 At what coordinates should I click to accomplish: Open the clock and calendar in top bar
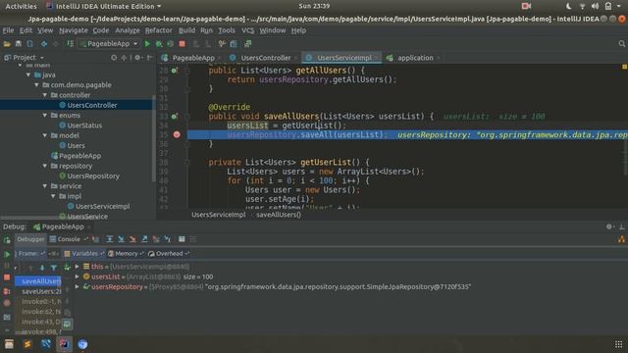(x=314, y=6)
